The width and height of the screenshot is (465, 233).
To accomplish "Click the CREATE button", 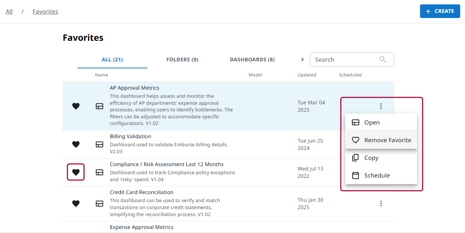I will coord(440,11).
